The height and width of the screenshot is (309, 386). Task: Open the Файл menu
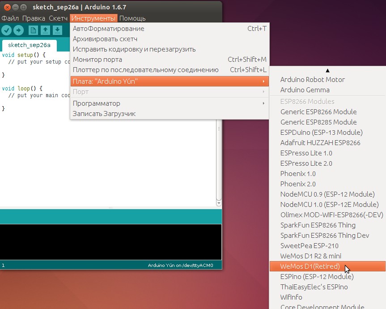pos(10,18)
